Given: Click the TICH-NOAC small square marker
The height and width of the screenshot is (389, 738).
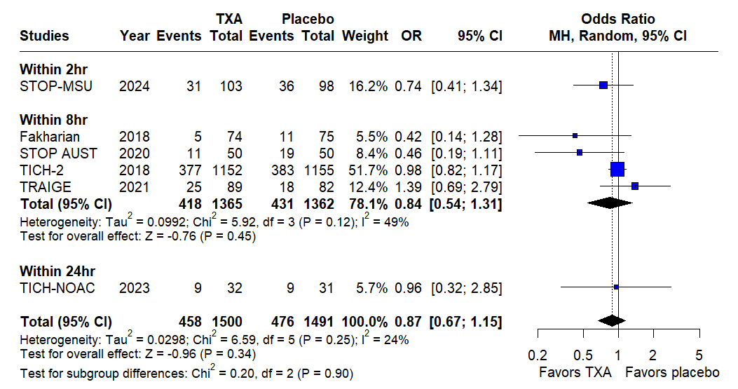Looking at the screenshot, I should coord(616,287).
